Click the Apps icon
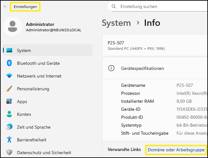Viewport: 208px width, 158px height. [9, 101]
